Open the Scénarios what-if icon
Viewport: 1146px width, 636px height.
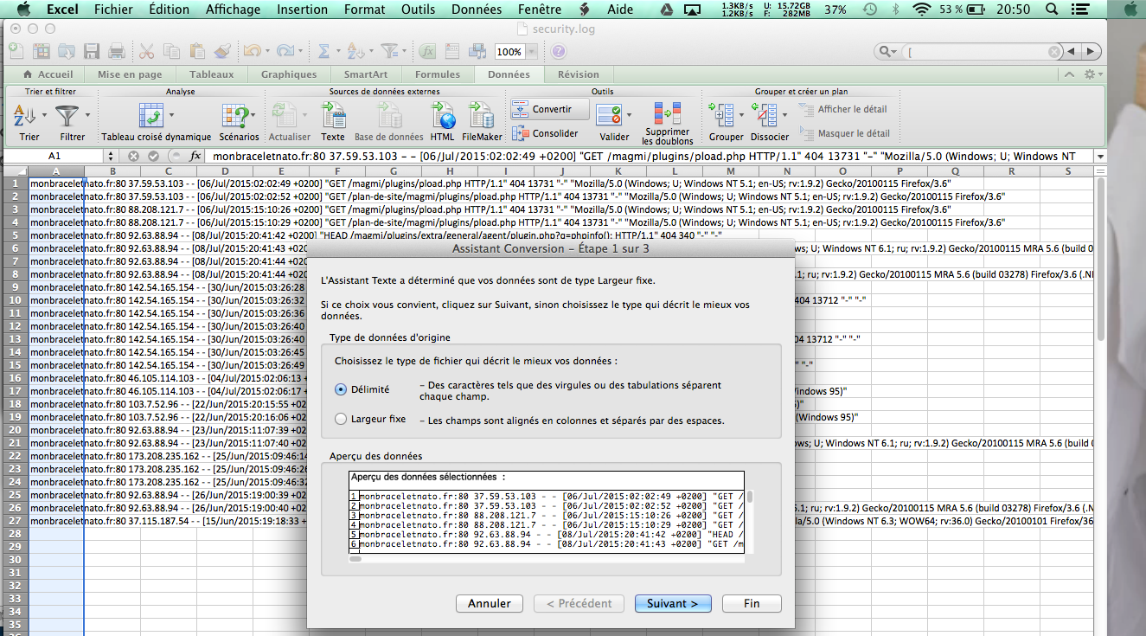pos(234,115)
